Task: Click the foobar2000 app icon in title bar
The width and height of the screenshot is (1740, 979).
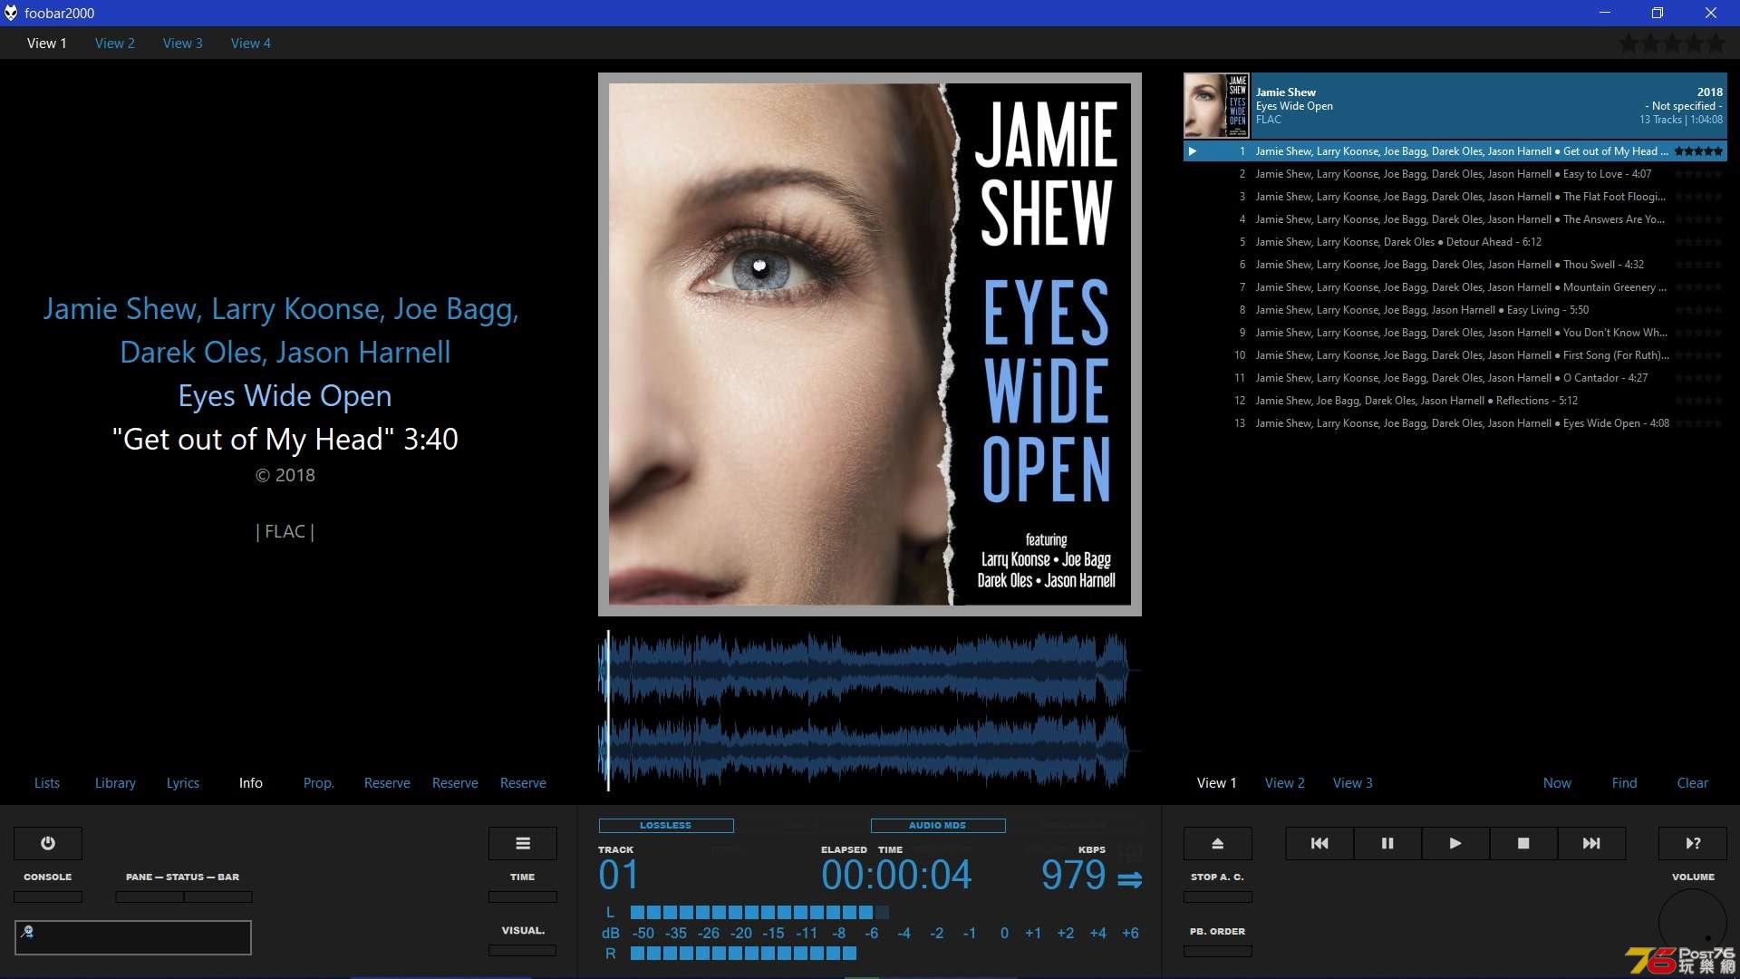Action: (x=11, y=13)
